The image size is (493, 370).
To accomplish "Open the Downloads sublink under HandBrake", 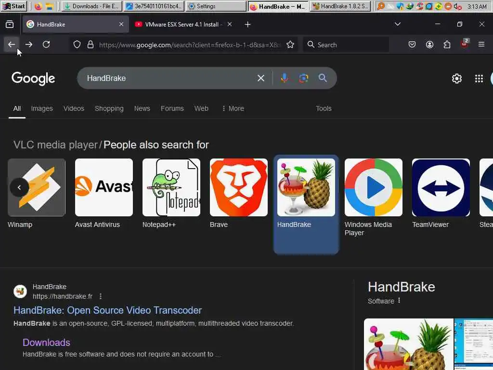I will (46, 343).
